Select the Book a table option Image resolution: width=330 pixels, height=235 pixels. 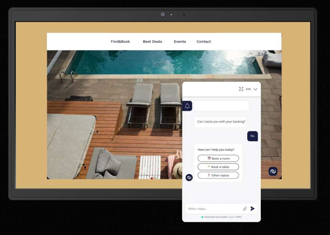click(x=218, y=167)
